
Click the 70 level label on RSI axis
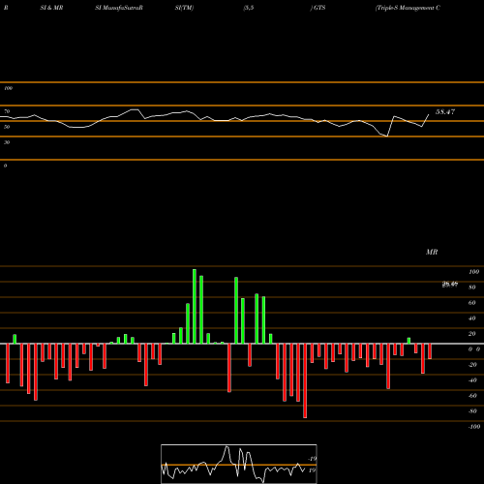7,111
